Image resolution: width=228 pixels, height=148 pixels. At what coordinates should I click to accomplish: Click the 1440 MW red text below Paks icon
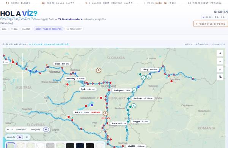click(x=105, y=118)
